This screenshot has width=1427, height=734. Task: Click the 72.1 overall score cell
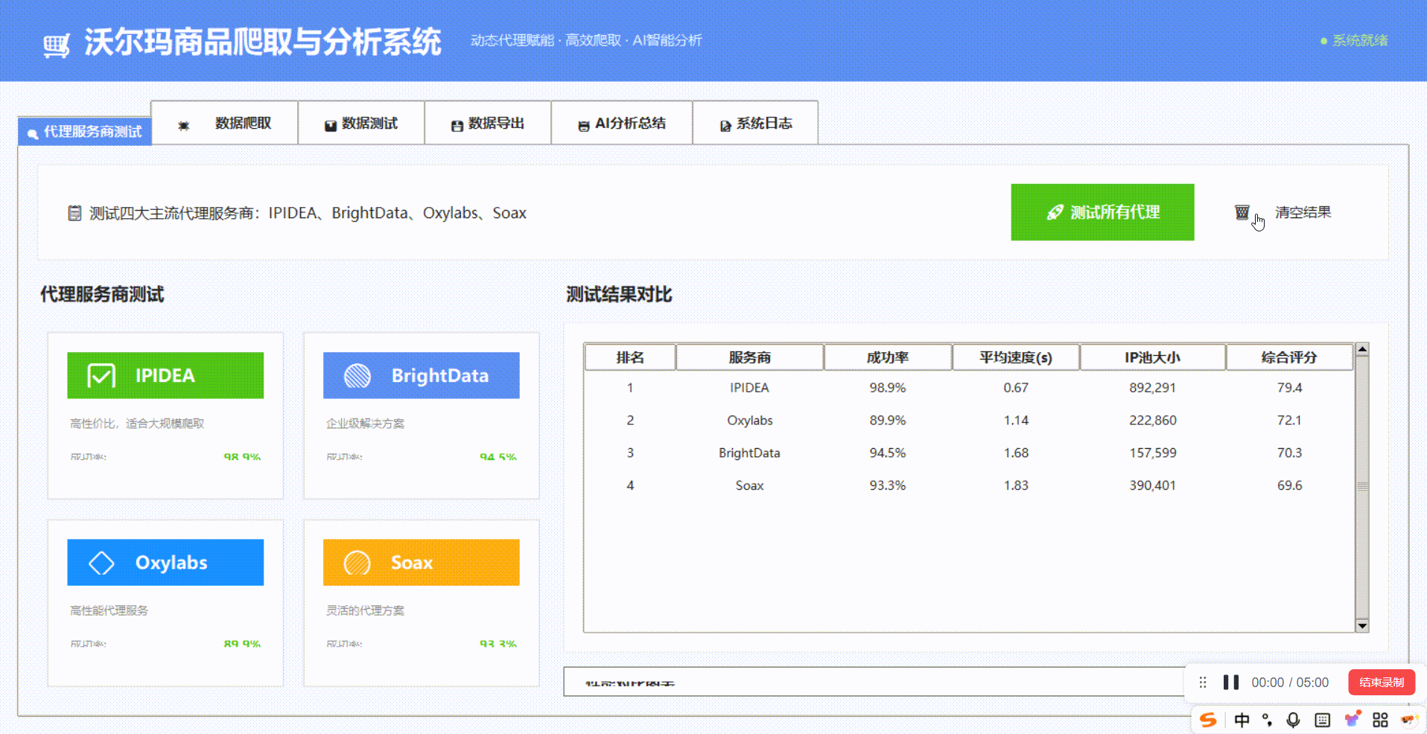1289,421
